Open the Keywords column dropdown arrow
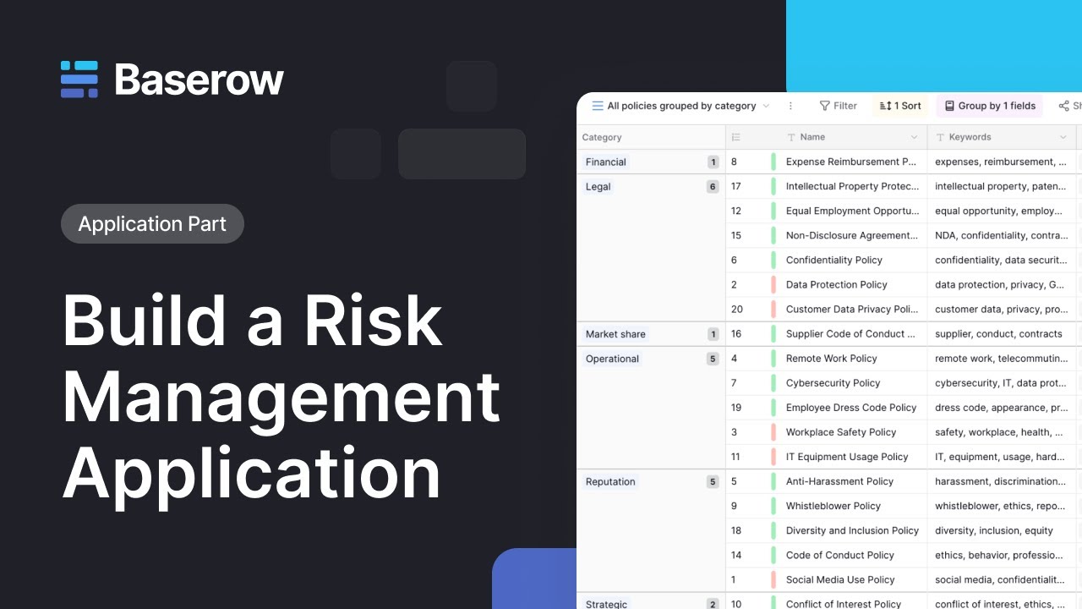The width and height of the screenshot is (1082, 609). click(1063, 137)
